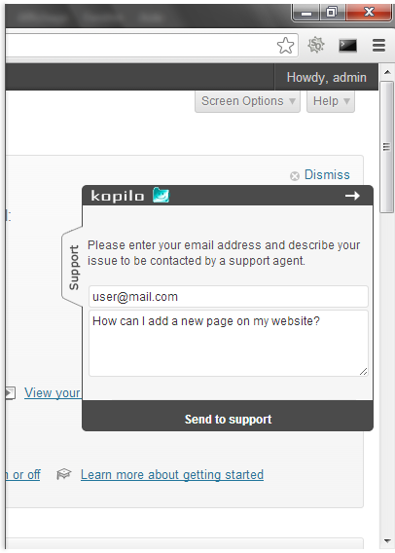
Task: Click the Dismiss circle-x icon
Action: [x=295, y=175]
